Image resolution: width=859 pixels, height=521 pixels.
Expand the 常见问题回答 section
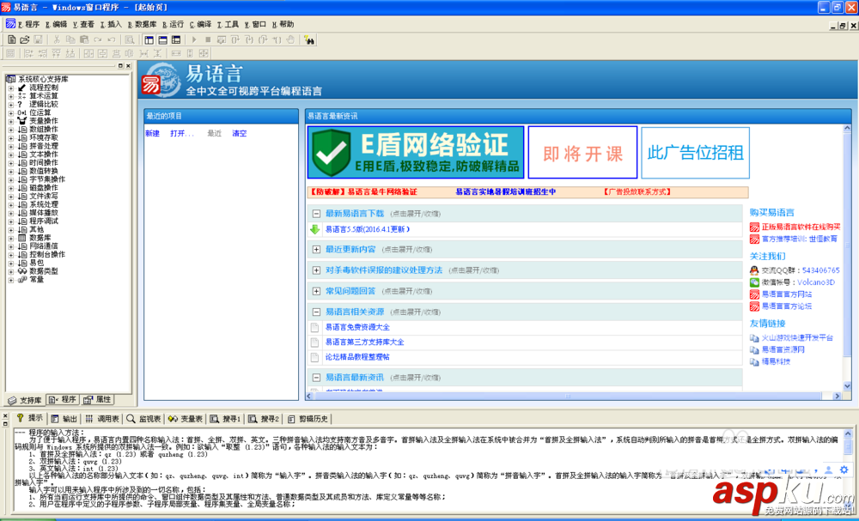coord(316,291)
